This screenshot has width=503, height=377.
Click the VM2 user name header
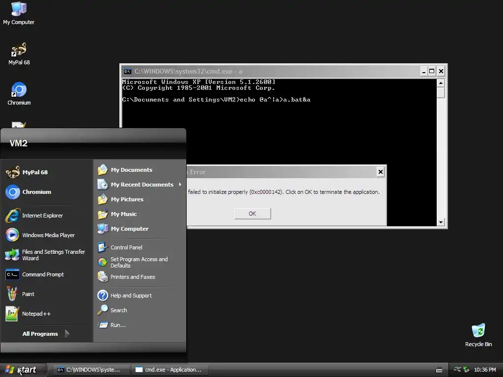point(19,143)
